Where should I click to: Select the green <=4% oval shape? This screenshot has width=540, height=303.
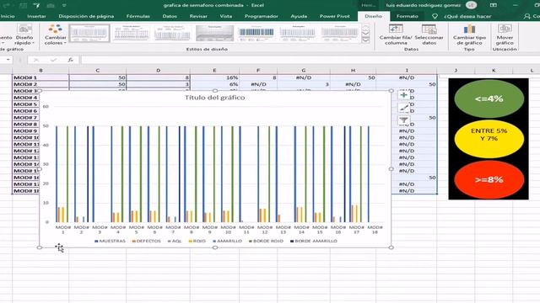coord(489,98)
